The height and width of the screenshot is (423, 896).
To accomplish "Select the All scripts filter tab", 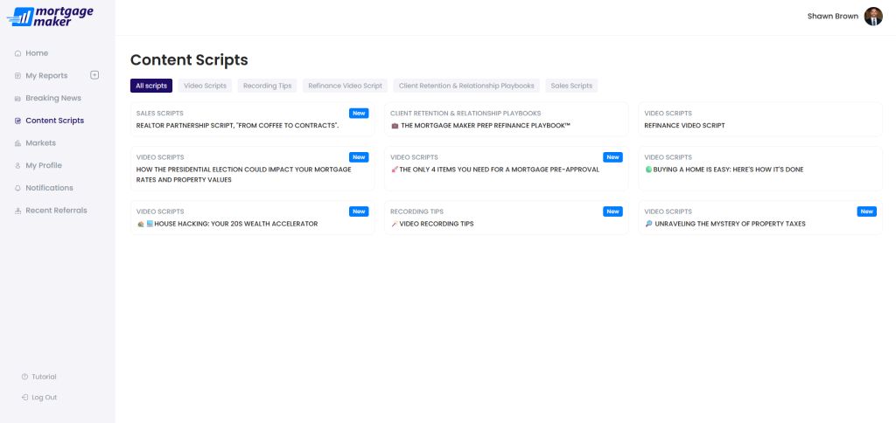I will [151, 86].
